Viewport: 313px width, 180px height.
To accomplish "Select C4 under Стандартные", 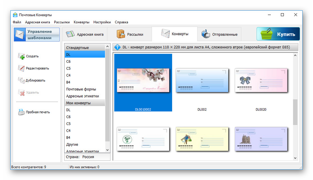I will coord(85,75).
